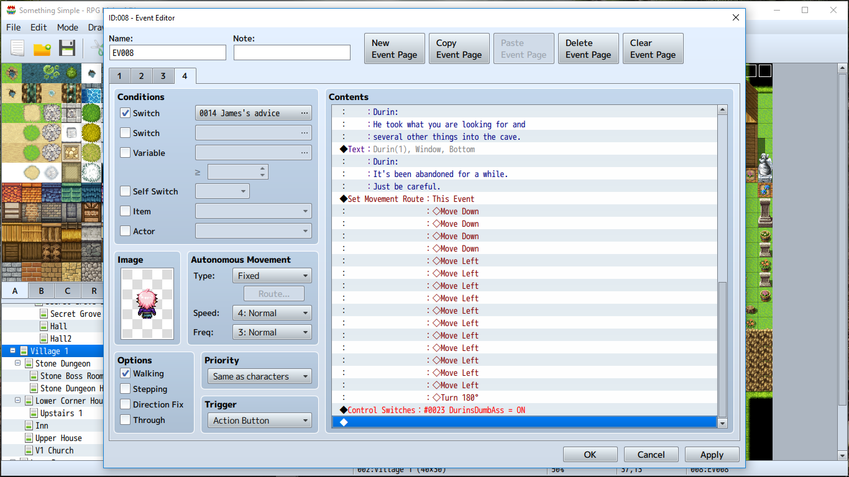Click the Durin character sprite image

(x=147, y=304)
